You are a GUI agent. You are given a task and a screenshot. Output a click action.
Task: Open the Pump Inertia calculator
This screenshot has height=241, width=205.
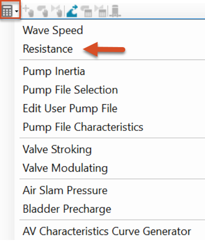(54, 71)
